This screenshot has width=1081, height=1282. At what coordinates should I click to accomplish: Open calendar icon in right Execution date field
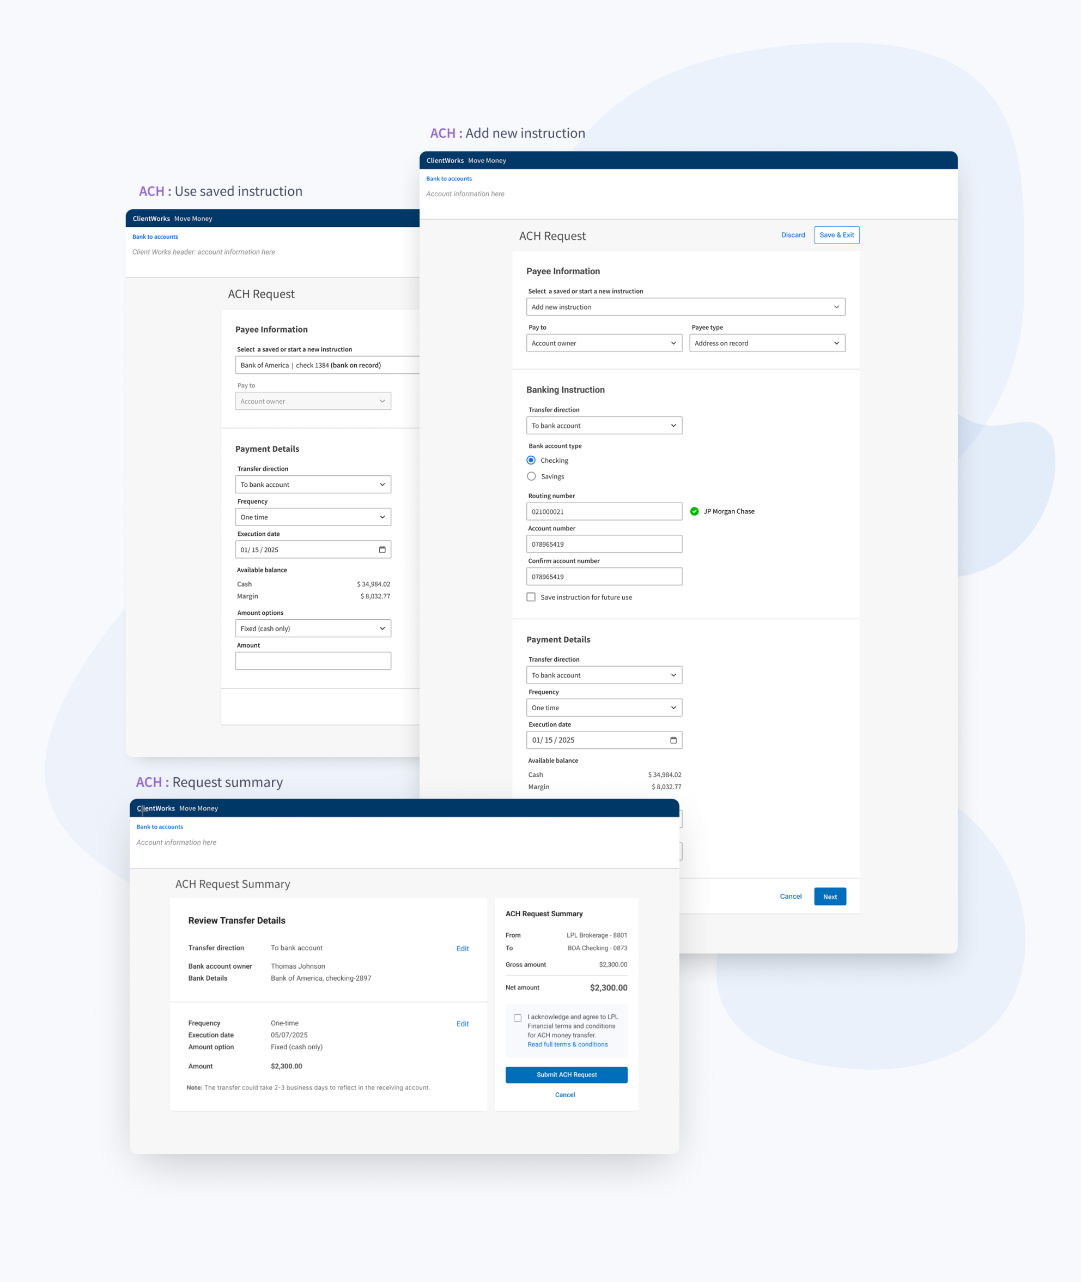673,740
